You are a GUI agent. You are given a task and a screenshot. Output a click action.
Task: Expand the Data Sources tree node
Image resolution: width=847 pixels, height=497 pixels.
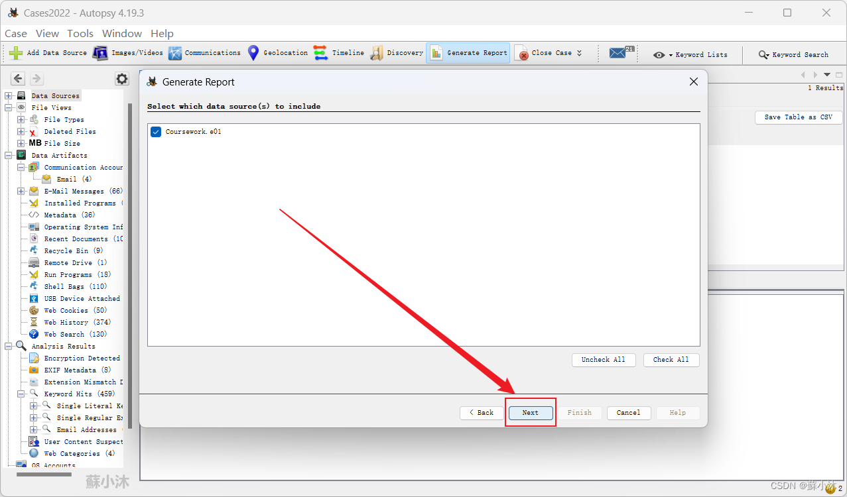click(x=9, y=96)
